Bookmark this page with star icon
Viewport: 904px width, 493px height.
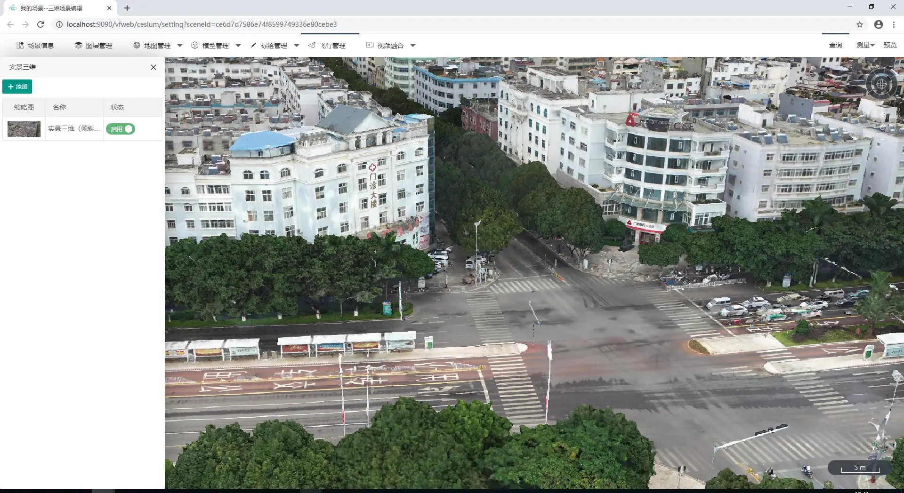[x=860, y=24]
